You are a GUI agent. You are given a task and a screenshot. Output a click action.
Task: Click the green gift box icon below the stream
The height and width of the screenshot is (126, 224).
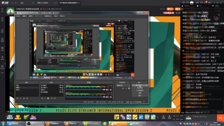click(x=26, y=117)
